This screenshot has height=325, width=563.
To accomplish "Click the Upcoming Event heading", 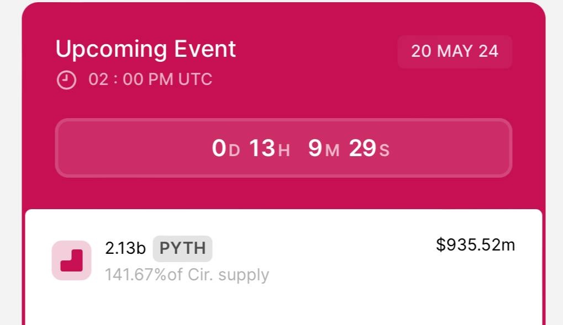I will [x=146, y=49].
